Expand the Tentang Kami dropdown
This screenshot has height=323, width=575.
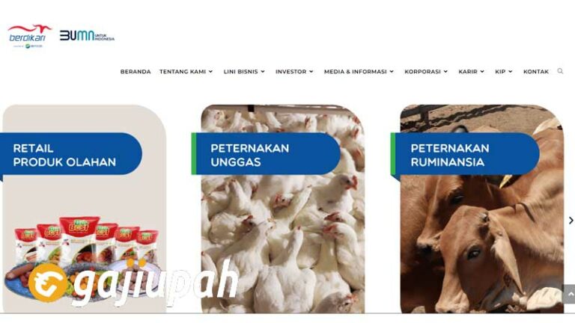(x=186, y=72)
